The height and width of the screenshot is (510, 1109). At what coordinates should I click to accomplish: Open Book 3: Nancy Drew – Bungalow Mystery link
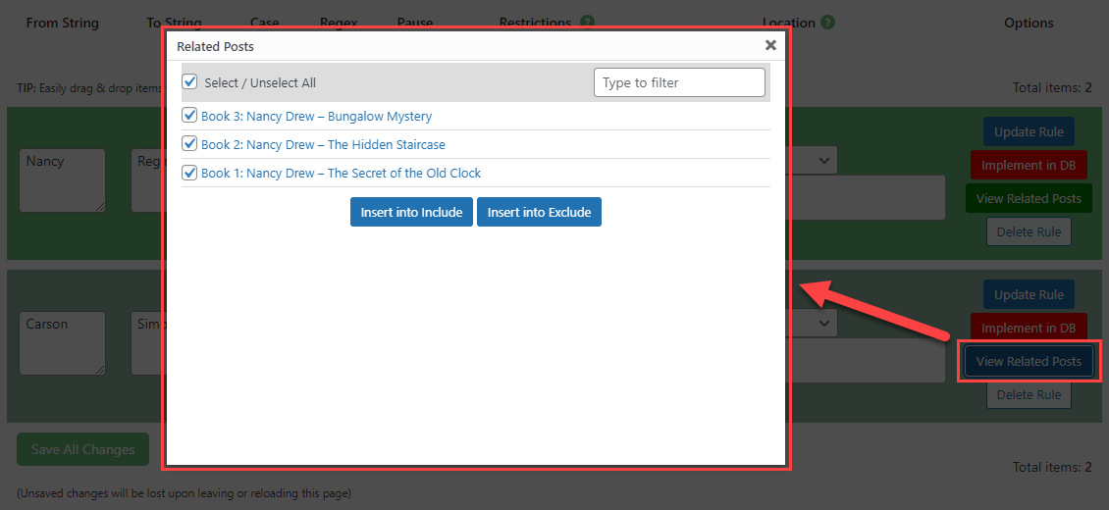pyautogui.click(x=316, y=116)
